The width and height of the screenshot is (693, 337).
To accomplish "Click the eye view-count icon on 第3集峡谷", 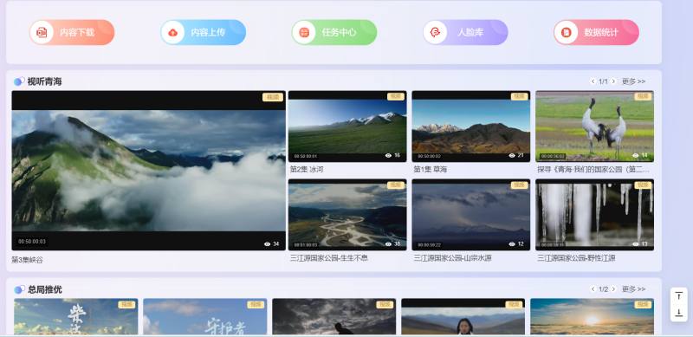I will click(x=267, y=243).
